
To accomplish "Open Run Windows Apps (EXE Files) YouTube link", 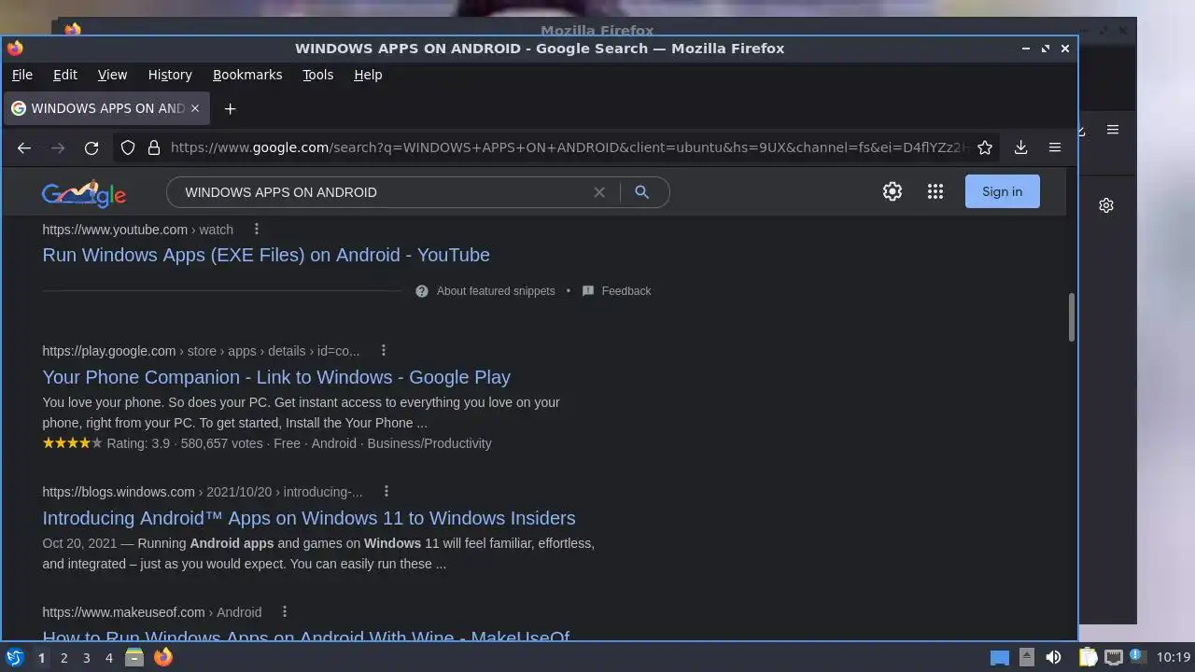I will pyautogui.click(x=266, y=255).
